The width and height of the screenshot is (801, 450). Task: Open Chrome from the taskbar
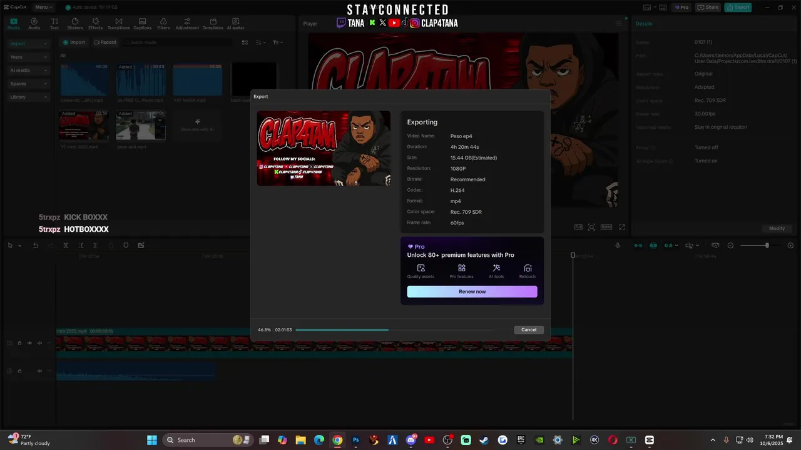tap(337, 440)
